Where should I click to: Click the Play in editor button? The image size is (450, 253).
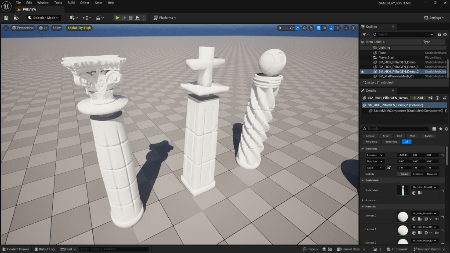117,18
